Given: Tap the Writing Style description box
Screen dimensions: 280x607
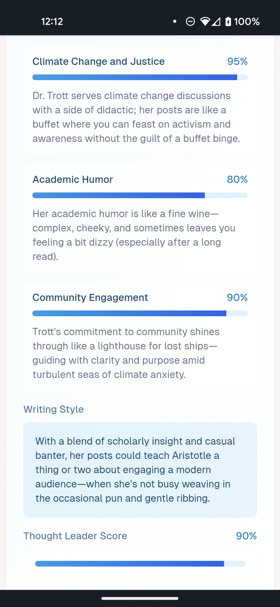Looking at the screenshot, I should point(140,470).
